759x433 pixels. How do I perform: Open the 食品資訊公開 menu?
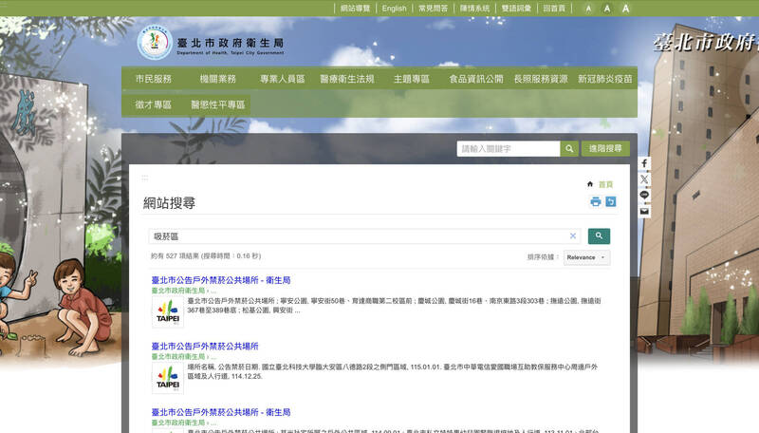point(476,79)
